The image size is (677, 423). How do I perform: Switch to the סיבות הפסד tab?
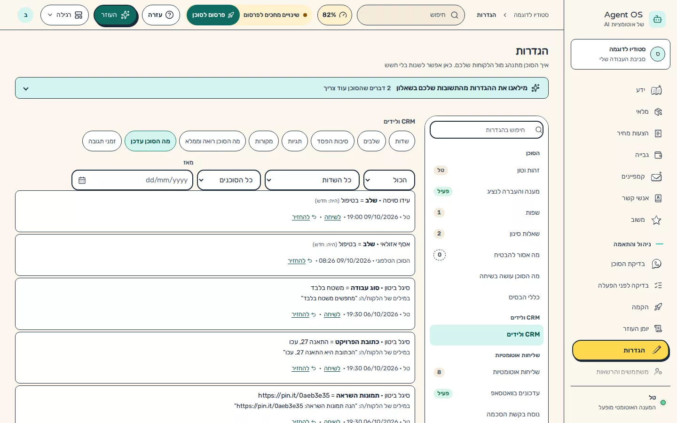point(332,141)
